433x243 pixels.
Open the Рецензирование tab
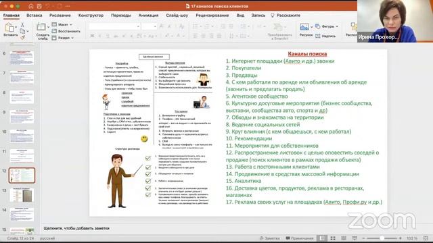pyautogui.click(x=212, y=16)
